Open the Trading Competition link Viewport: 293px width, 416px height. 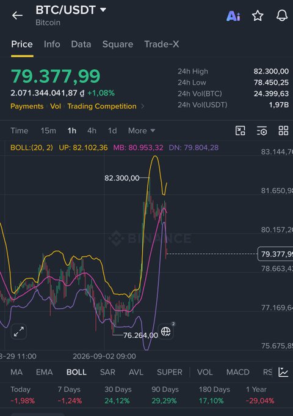(x=102, y=106)
